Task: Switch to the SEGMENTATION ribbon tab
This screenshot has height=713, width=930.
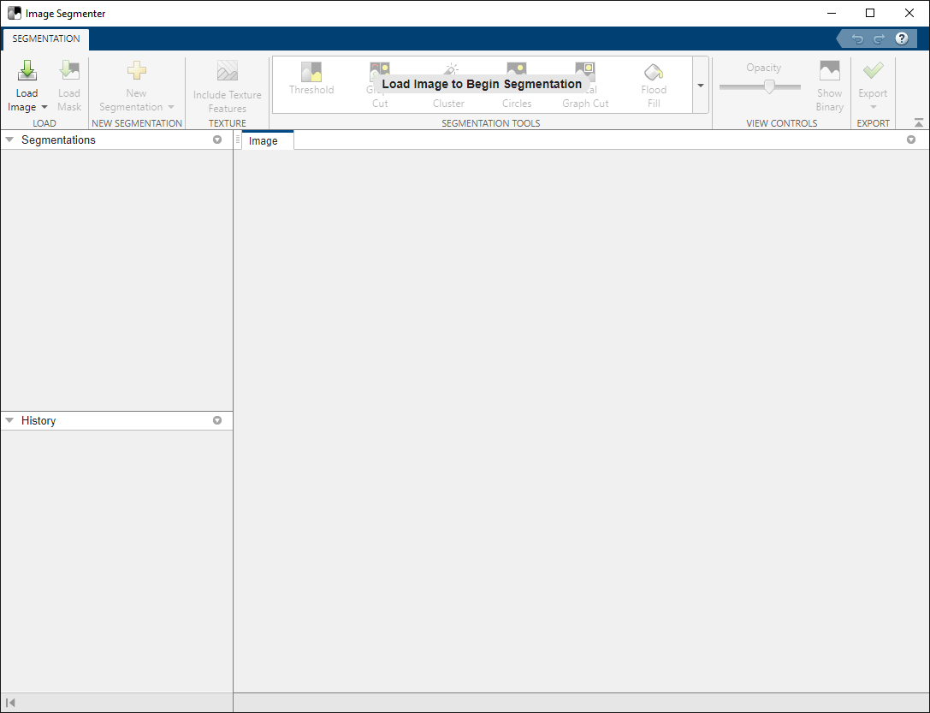Action: [46, 39]
